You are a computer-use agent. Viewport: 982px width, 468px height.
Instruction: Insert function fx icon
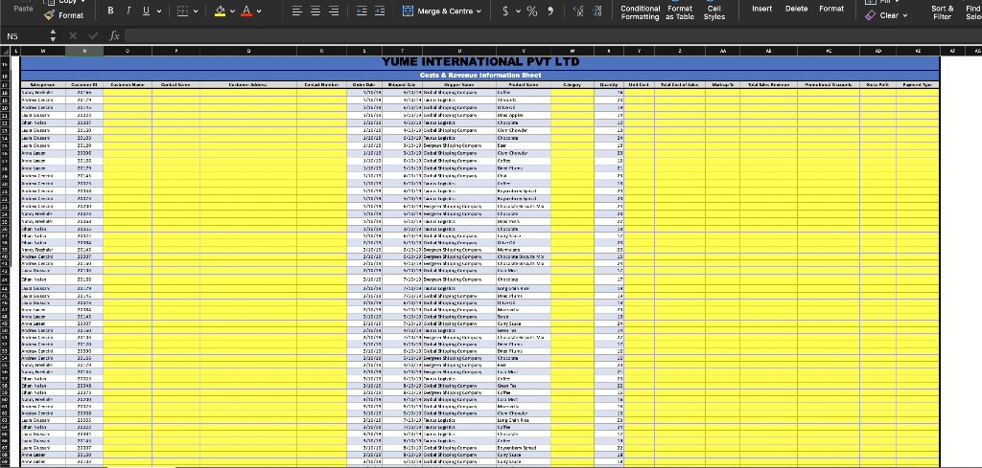tap(114, 36)
